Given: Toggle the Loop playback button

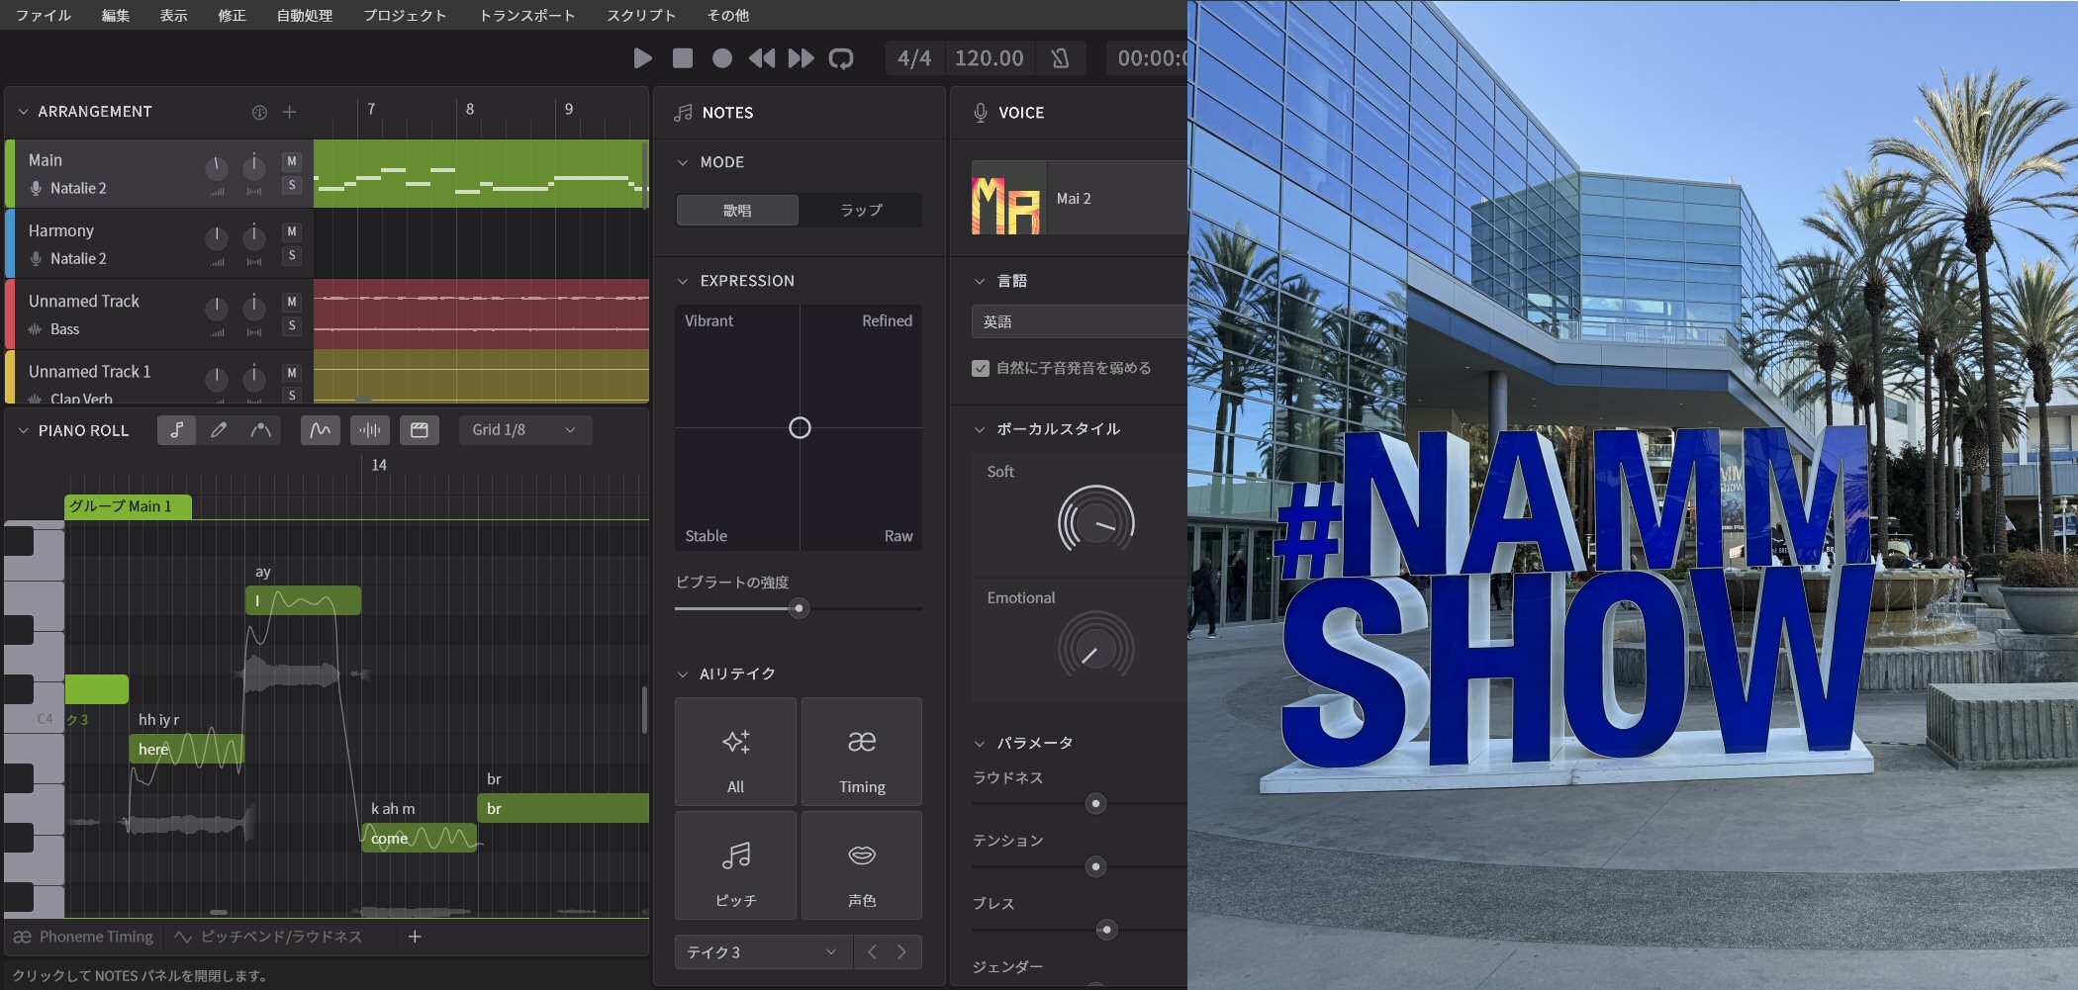Looking at the screenshot, I should pos(841,58).
